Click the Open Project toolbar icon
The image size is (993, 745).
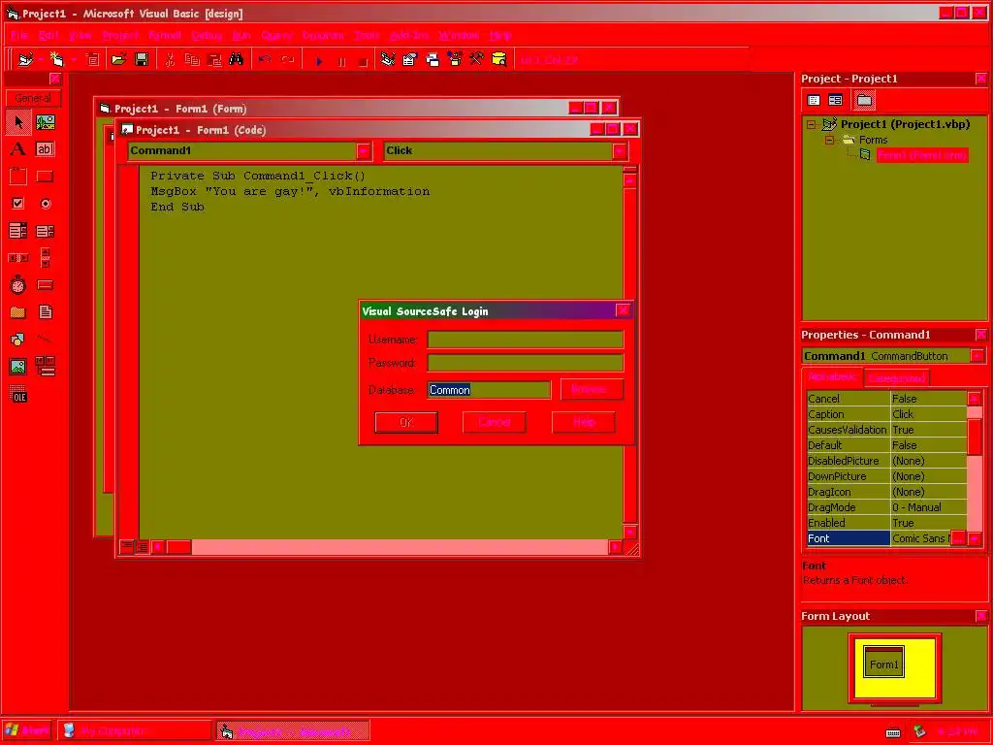point(118,59)
